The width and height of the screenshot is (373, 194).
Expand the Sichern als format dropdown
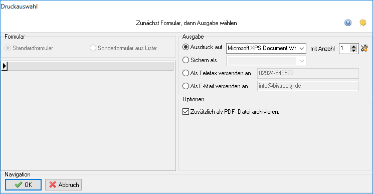pyautogui.click(x=266, y=61)
